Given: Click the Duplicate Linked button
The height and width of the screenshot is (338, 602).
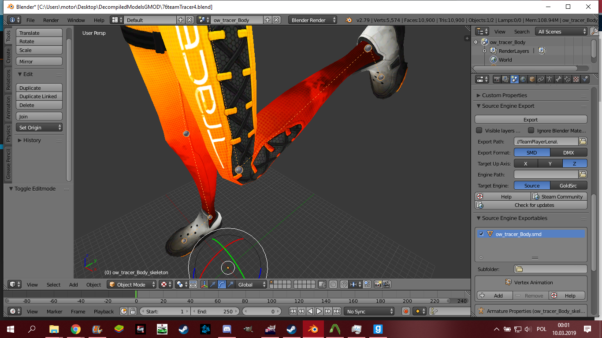Looking at the screenshot, I should (39, 96).
